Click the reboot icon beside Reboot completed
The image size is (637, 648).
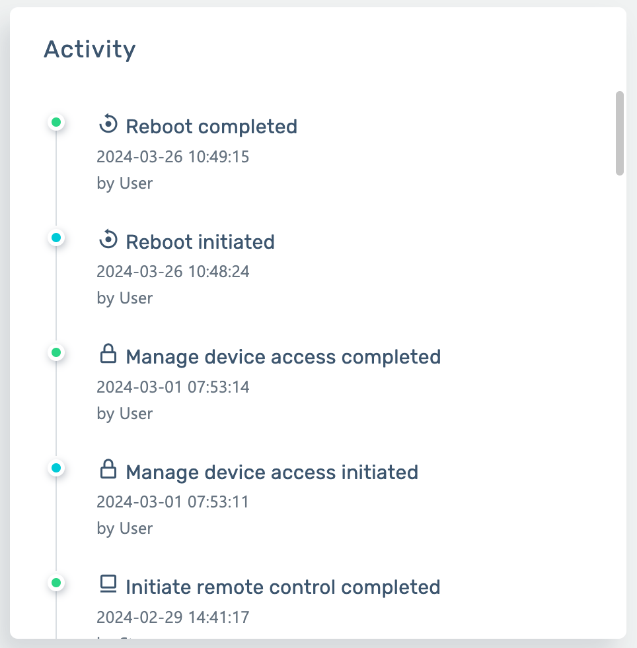108,124
